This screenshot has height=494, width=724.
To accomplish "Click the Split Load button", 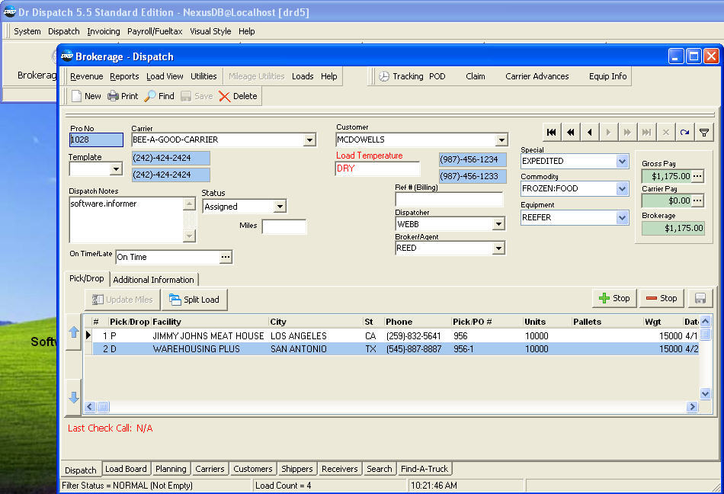I will (x=194, y=300).
